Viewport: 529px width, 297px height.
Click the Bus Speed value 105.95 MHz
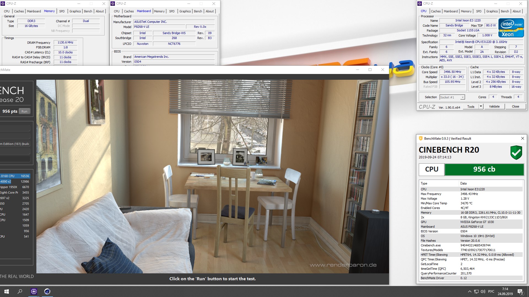(452, 82)
